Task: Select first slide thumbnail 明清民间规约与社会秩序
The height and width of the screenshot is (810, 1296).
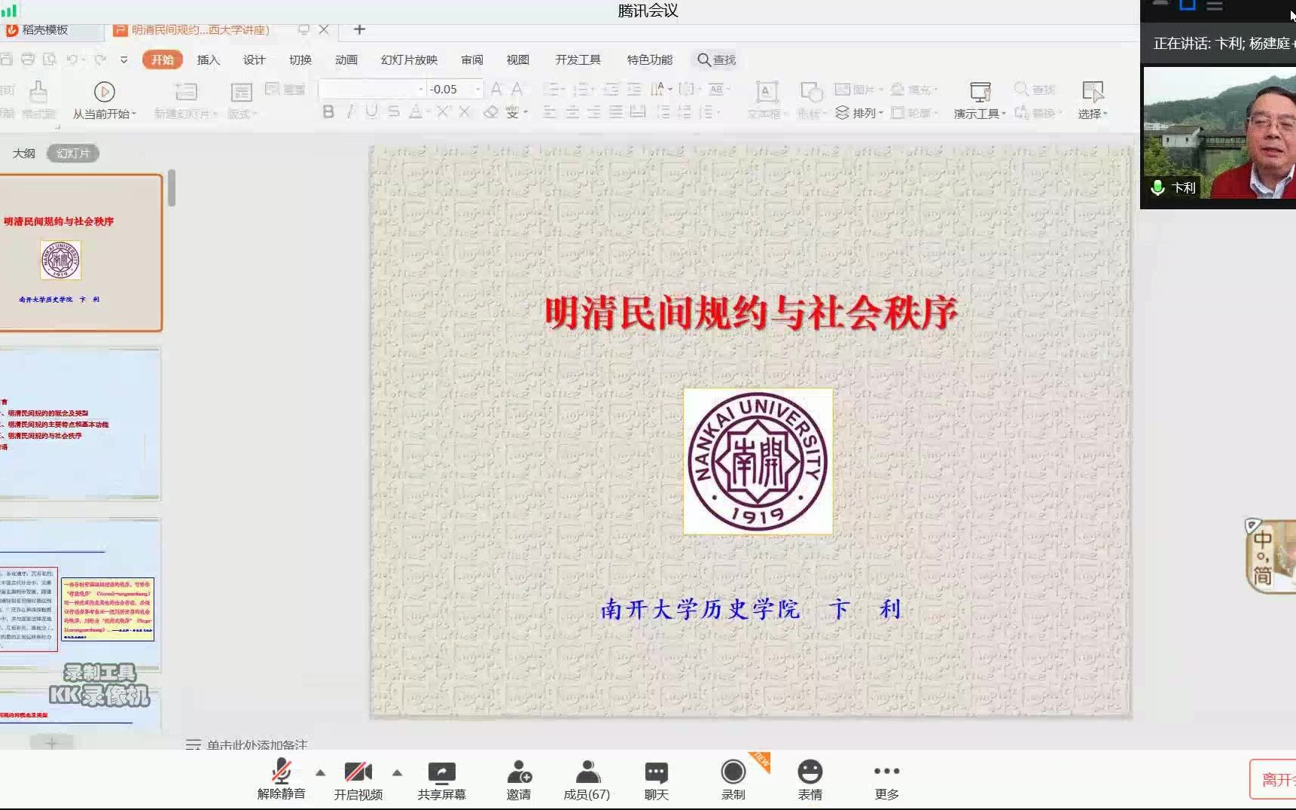Action: point(80,253)
